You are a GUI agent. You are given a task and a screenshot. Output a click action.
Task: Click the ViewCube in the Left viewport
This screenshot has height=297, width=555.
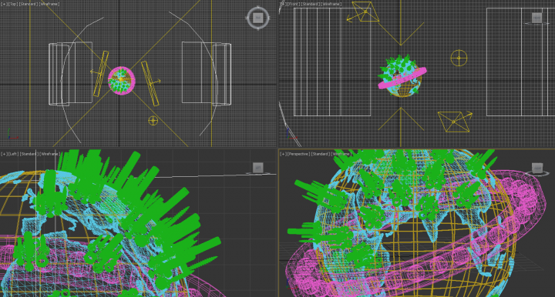(257, 168)
